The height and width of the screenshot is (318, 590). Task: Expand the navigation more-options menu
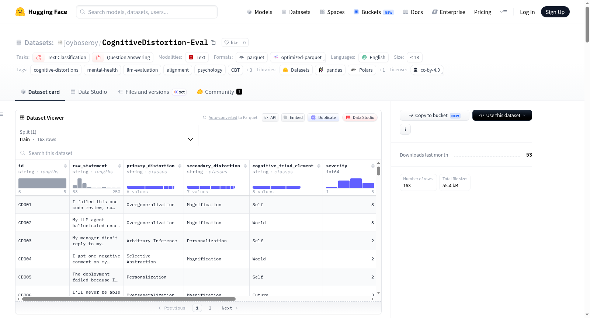point(503,12)
